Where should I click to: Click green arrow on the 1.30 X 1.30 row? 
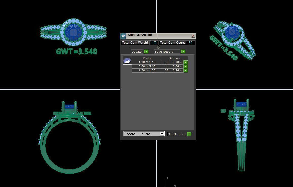(185, 71)
